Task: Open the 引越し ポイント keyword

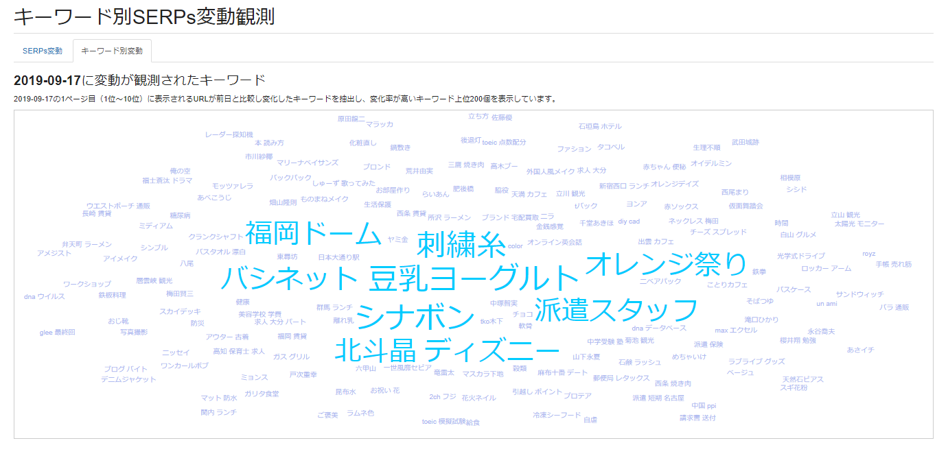Action: point(537,391)
